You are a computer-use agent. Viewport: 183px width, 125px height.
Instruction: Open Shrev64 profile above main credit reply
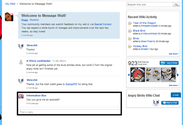click(x=32, y=80)
